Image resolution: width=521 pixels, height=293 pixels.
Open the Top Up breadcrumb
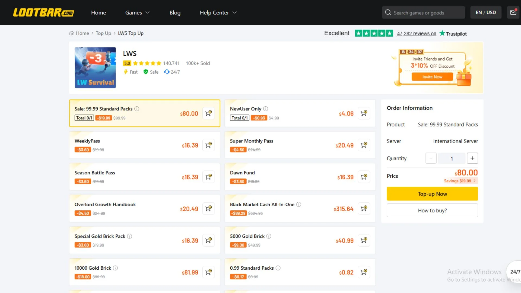[x=103, y=33]
